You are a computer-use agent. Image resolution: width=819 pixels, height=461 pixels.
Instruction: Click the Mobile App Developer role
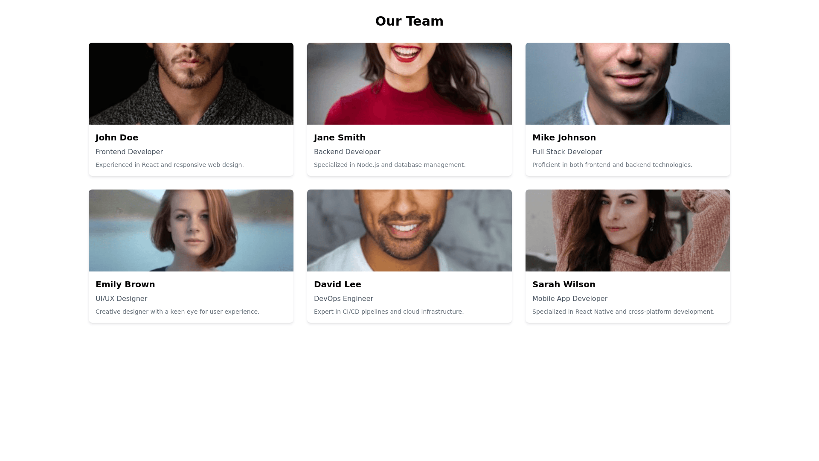pos(570,299)
